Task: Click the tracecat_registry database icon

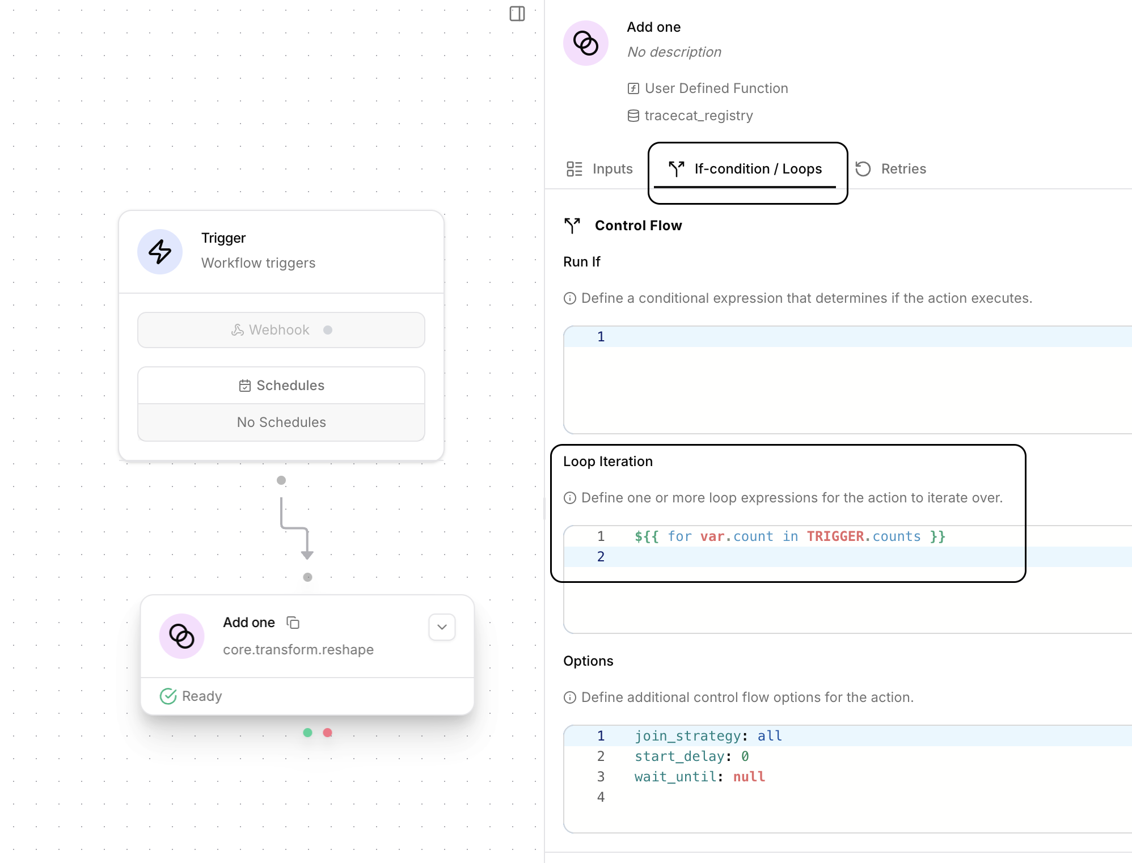Action: (x=633, y=116)
